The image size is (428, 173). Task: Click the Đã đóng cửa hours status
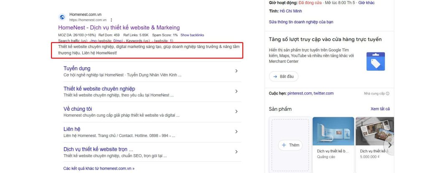point(311,3)
